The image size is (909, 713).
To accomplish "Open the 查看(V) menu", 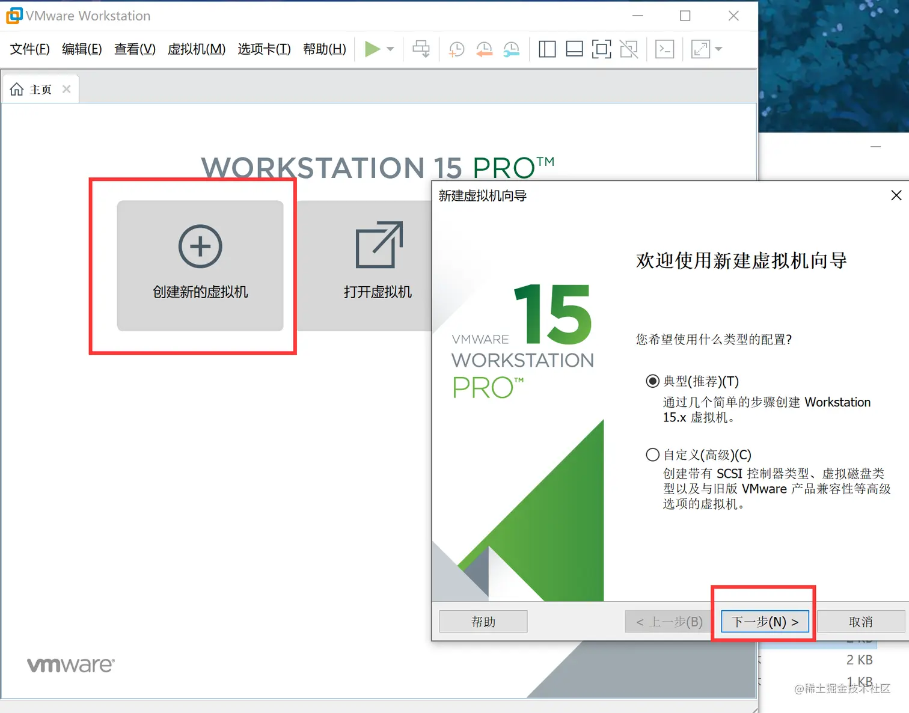I will pyautogui.click(x=135, y=49).
